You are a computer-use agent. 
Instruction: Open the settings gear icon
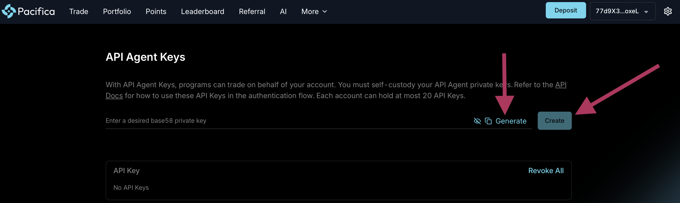coord(668,11)
